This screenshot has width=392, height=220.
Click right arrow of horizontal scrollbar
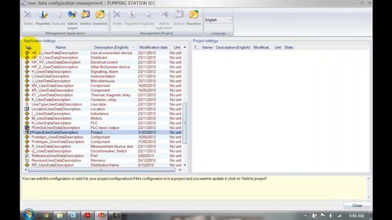click(x=179, y=170)
